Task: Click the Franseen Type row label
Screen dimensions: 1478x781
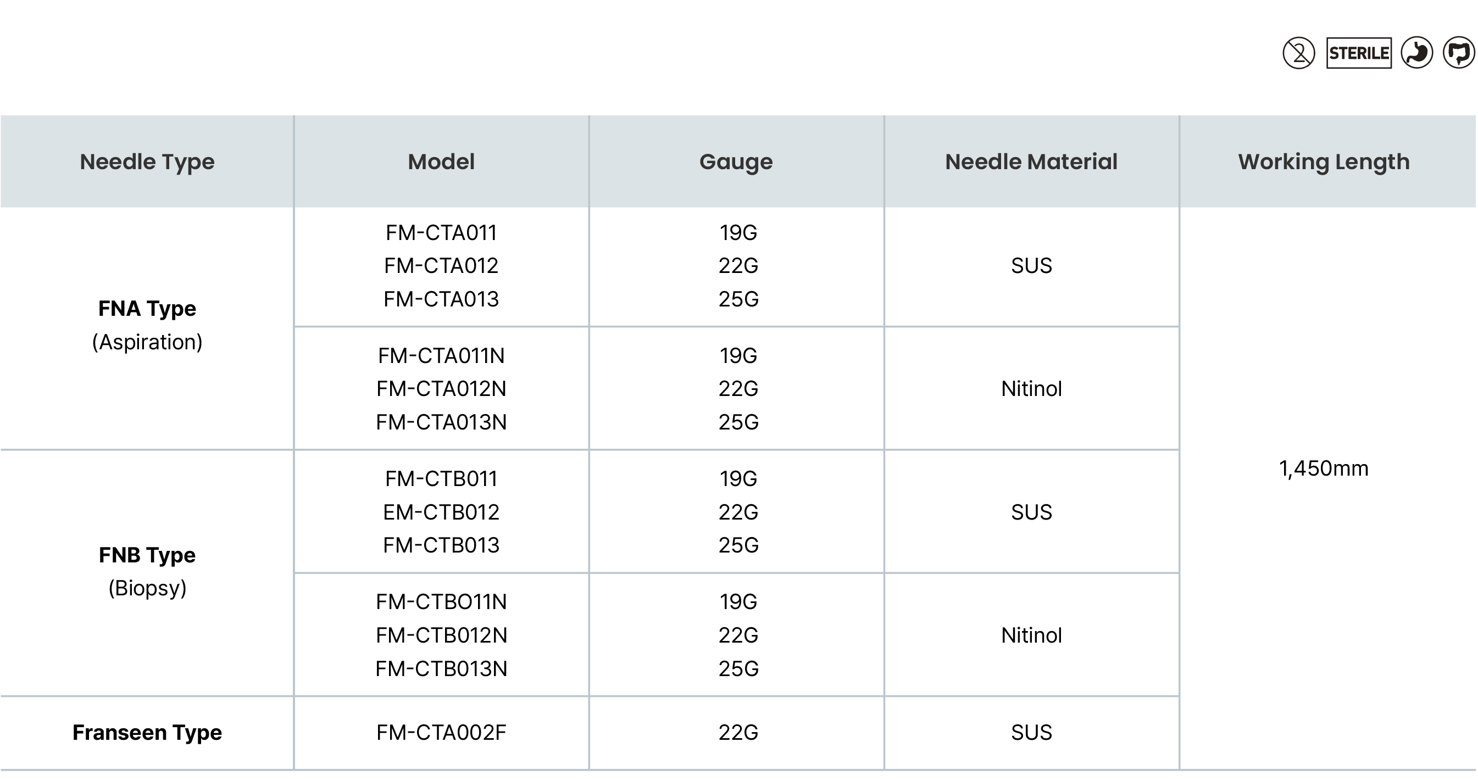Action: coord(147,733)
